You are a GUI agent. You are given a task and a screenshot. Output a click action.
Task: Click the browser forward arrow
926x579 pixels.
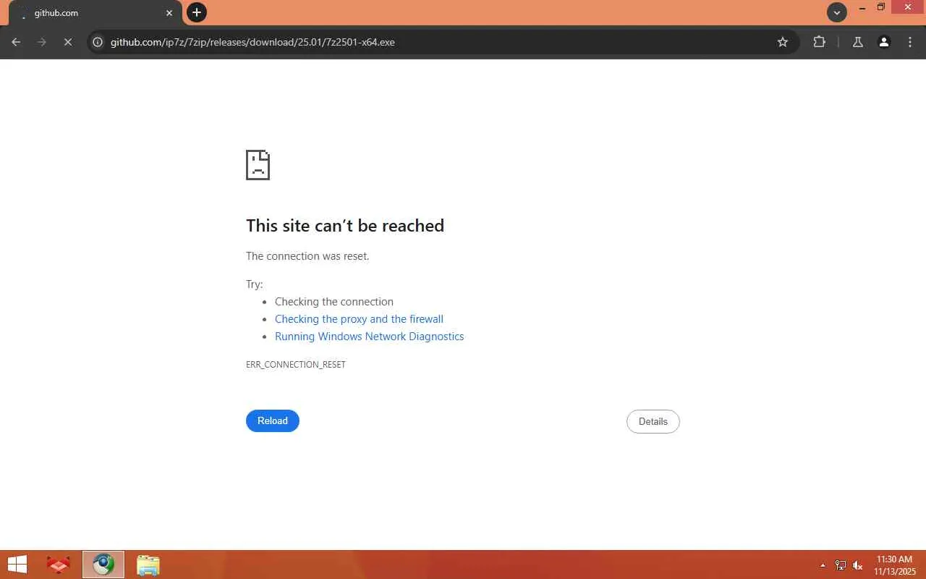pos(42,42)
